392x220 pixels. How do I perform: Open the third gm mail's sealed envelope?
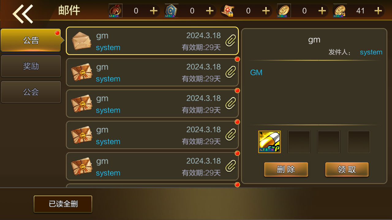81,104
